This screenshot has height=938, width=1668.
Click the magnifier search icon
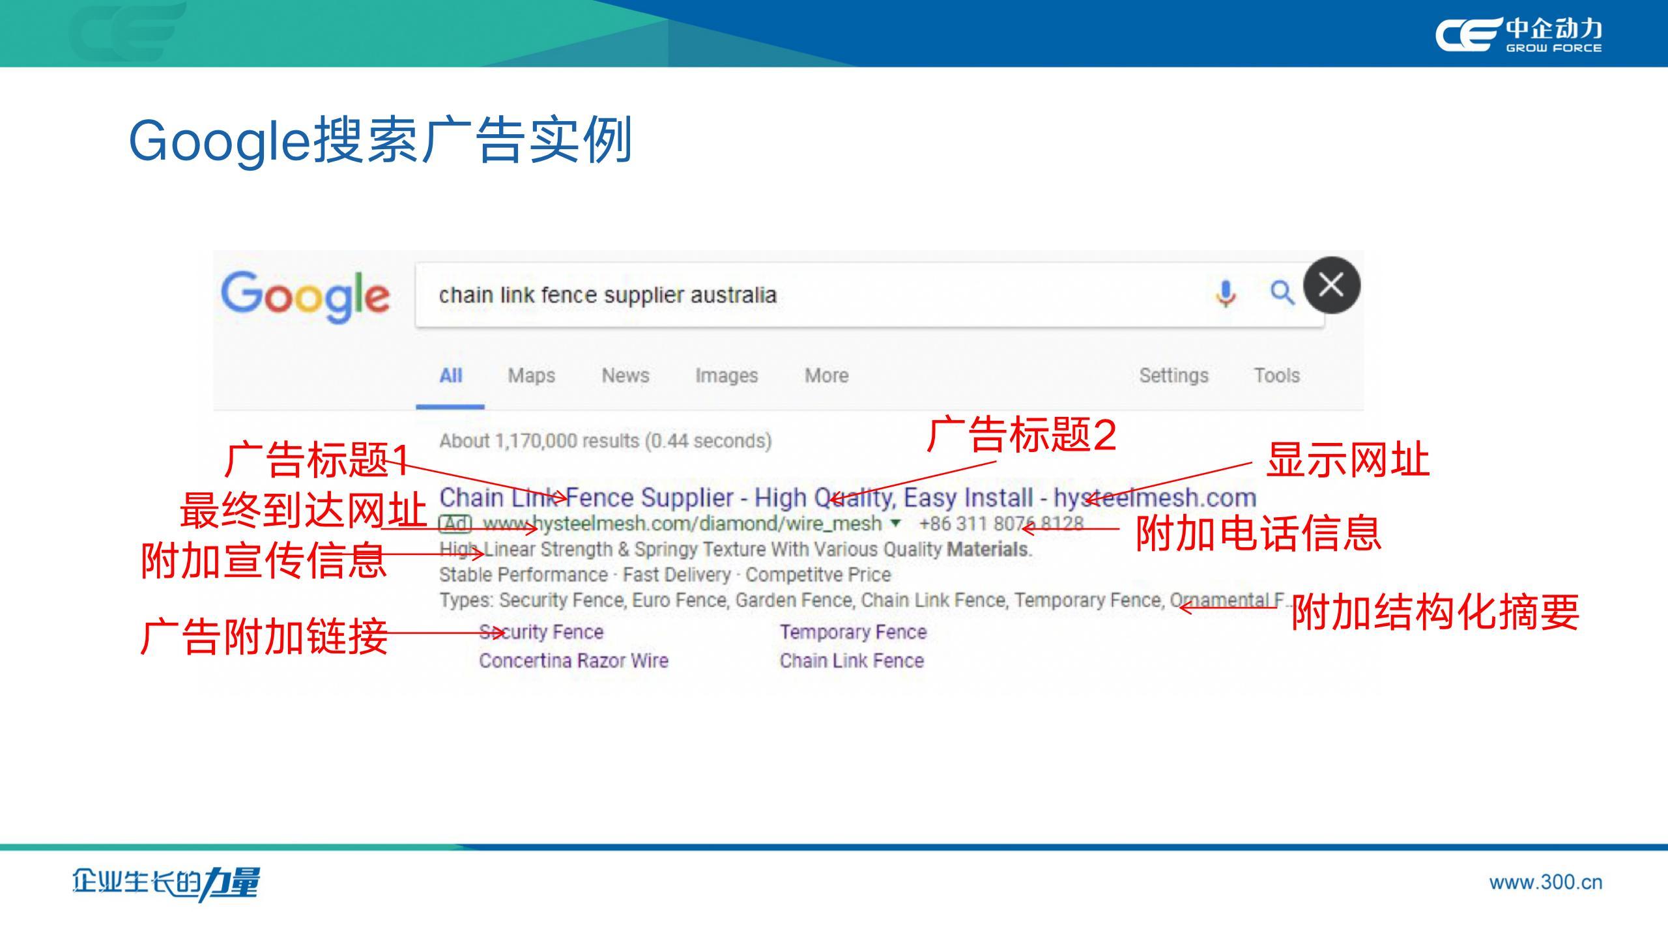pos(1282,293)
